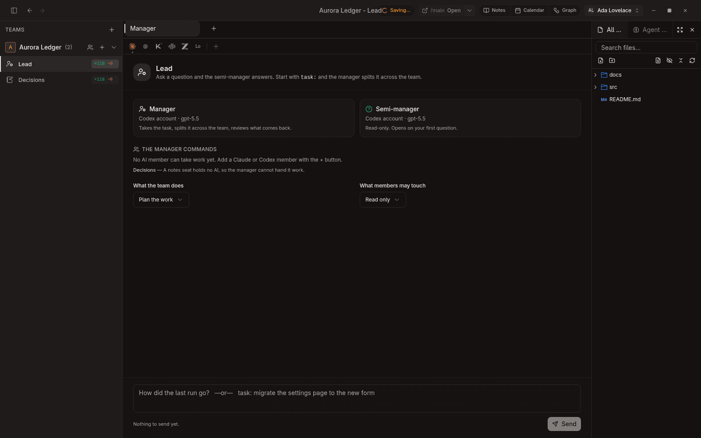Open the Graph view
This screenshot has width=701, height=438.
point(565,11)
